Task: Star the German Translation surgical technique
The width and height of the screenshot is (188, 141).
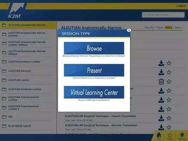Action: coord(169,127)
